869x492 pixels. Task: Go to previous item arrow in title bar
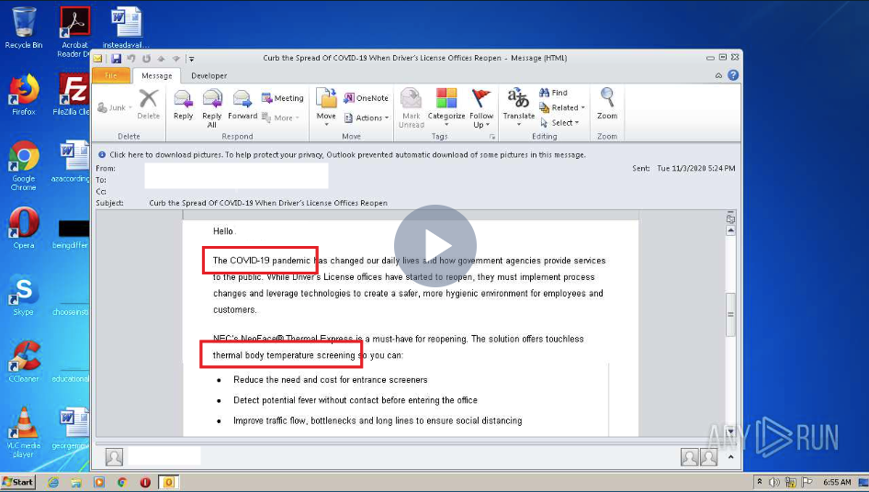coord(162,58)
